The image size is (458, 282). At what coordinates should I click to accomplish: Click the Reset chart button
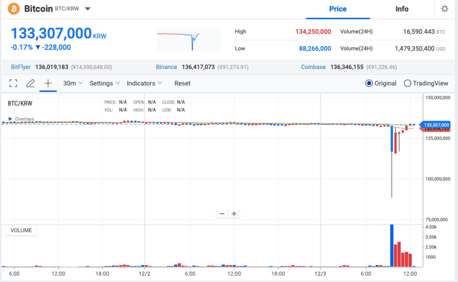(182, 83)
